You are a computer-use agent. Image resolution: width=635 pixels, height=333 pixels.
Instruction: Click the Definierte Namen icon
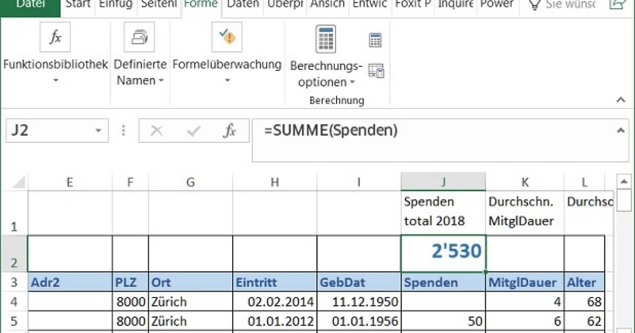coord(140,37)
